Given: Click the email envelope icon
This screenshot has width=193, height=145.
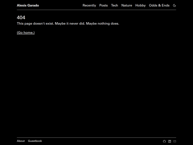Looking at the screenshot, I should point(175,141).
